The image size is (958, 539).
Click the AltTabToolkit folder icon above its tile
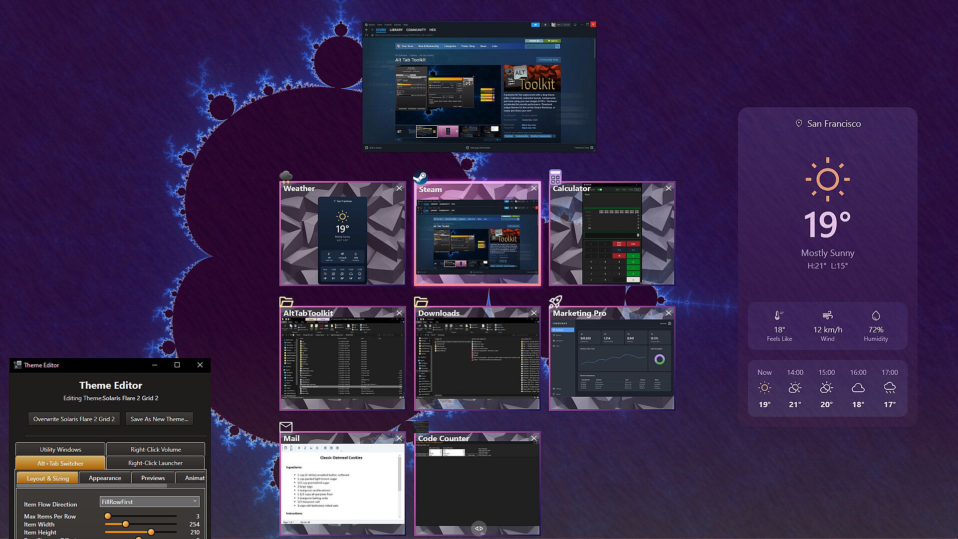[x=286, y=301]
